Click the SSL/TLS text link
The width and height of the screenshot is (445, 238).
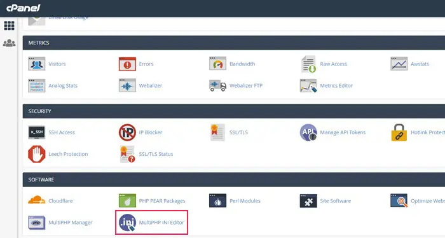click(238, 132)
